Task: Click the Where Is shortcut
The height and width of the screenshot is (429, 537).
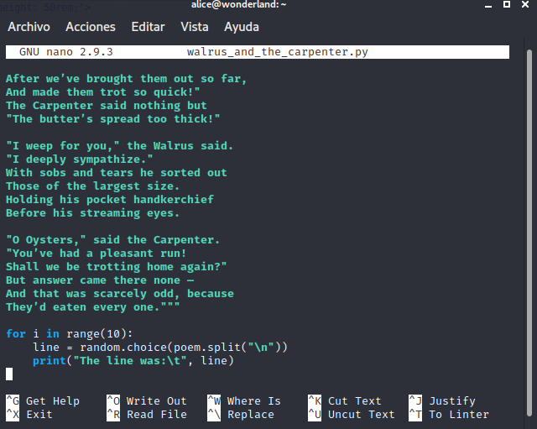Action: click(253, 401)
